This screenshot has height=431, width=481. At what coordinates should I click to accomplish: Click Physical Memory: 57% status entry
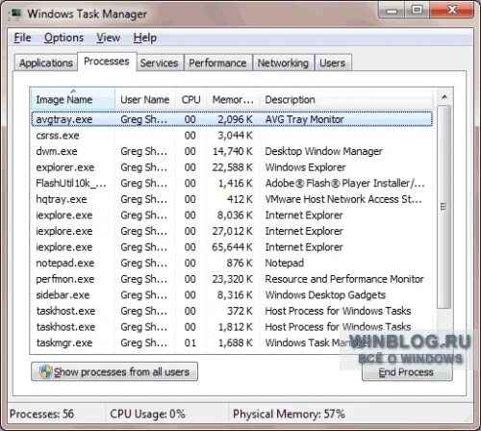tap(289, 414)
